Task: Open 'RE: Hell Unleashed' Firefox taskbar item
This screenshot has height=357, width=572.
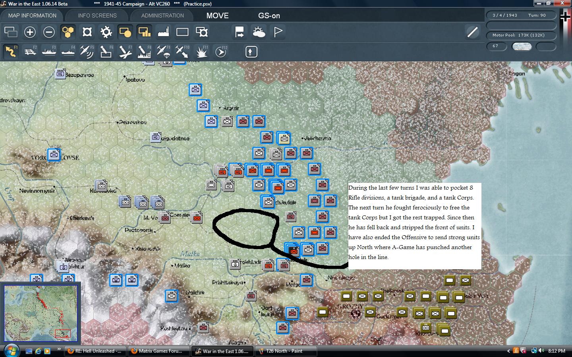Action: 95,351
